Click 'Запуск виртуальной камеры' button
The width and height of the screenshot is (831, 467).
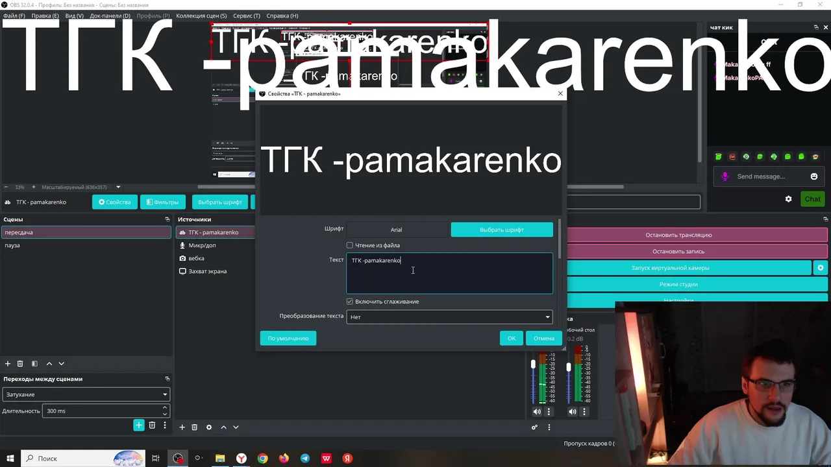point(689,268)
